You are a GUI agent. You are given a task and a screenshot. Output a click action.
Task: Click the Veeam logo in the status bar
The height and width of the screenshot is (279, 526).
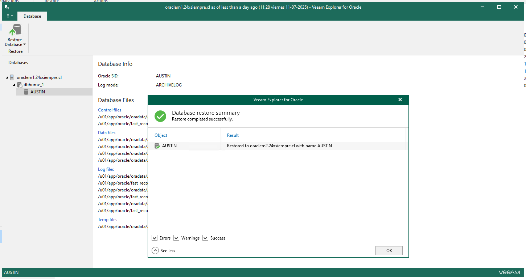pyautogui.click(x=509, y=272)
